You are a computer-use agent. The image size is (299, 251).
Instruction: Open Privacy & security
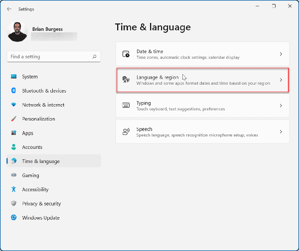pyautogui.click(x=54, y=204)
